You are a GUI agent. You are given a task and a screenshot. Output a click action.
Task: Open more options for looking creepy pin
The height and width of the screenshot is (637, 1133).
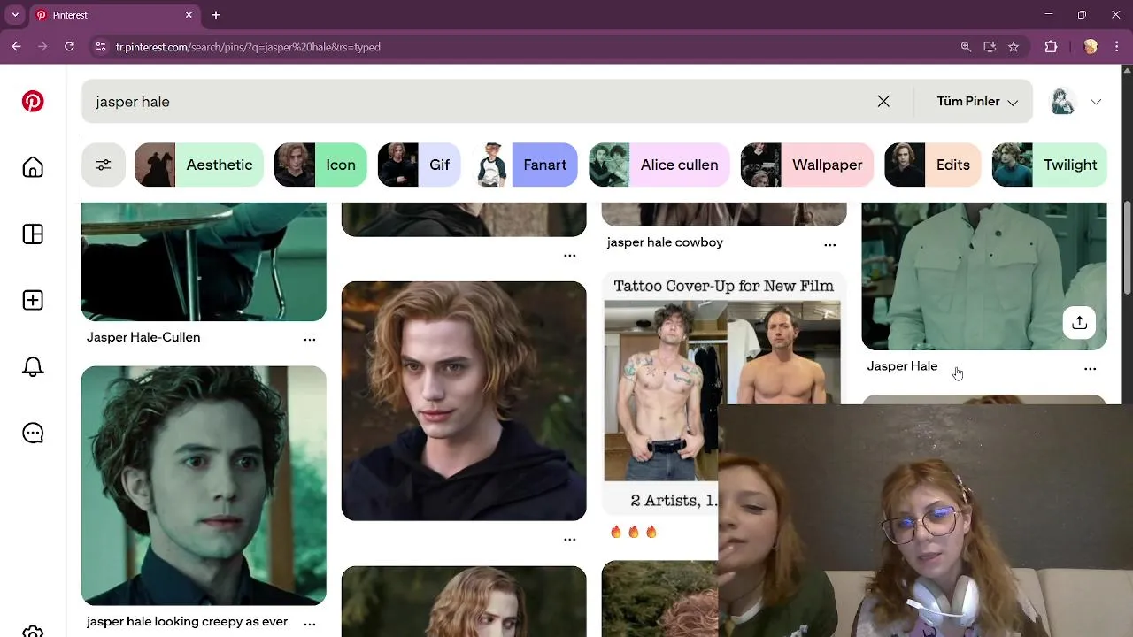[x=310, y=624]
